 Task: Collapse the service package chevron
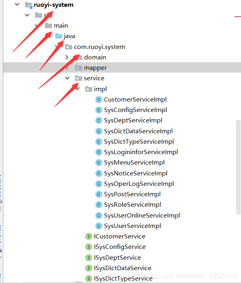point(67,78)
